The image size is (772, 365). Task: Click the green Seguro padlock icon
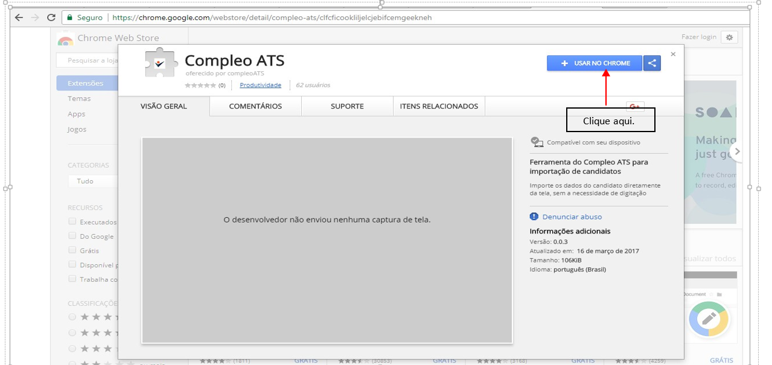click(x=70, y=17)
